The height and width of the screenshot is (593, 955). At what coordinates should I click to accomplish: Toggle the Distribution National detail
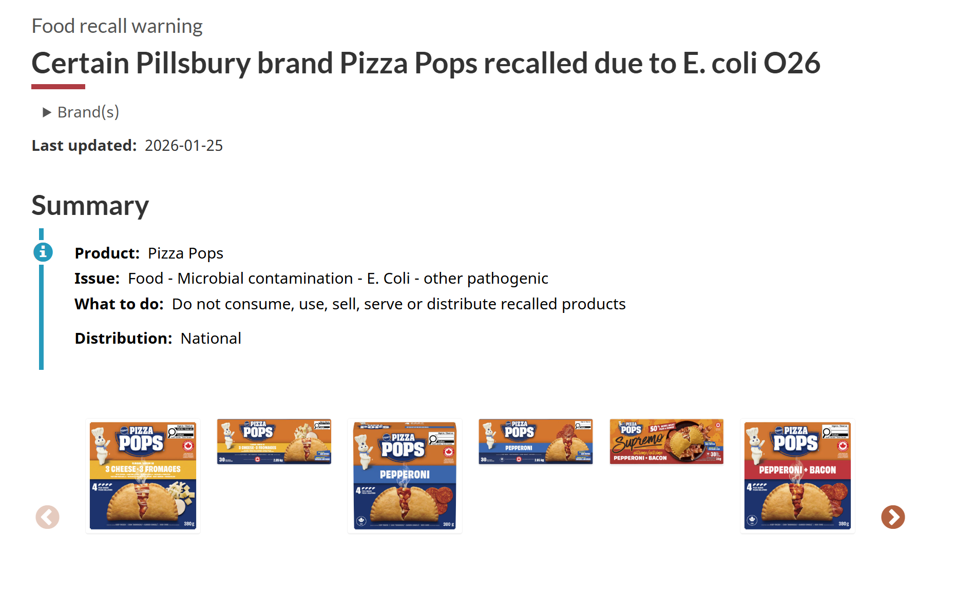[x=158, y=338]
